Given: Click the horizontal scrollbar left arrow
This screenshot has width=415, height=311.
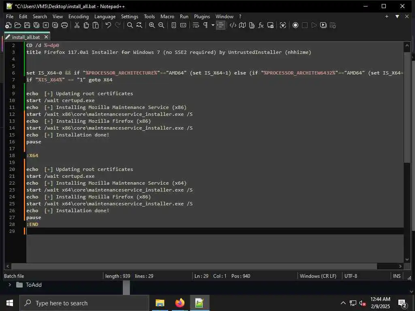Looking at the screenshot, I should point(8,266).
